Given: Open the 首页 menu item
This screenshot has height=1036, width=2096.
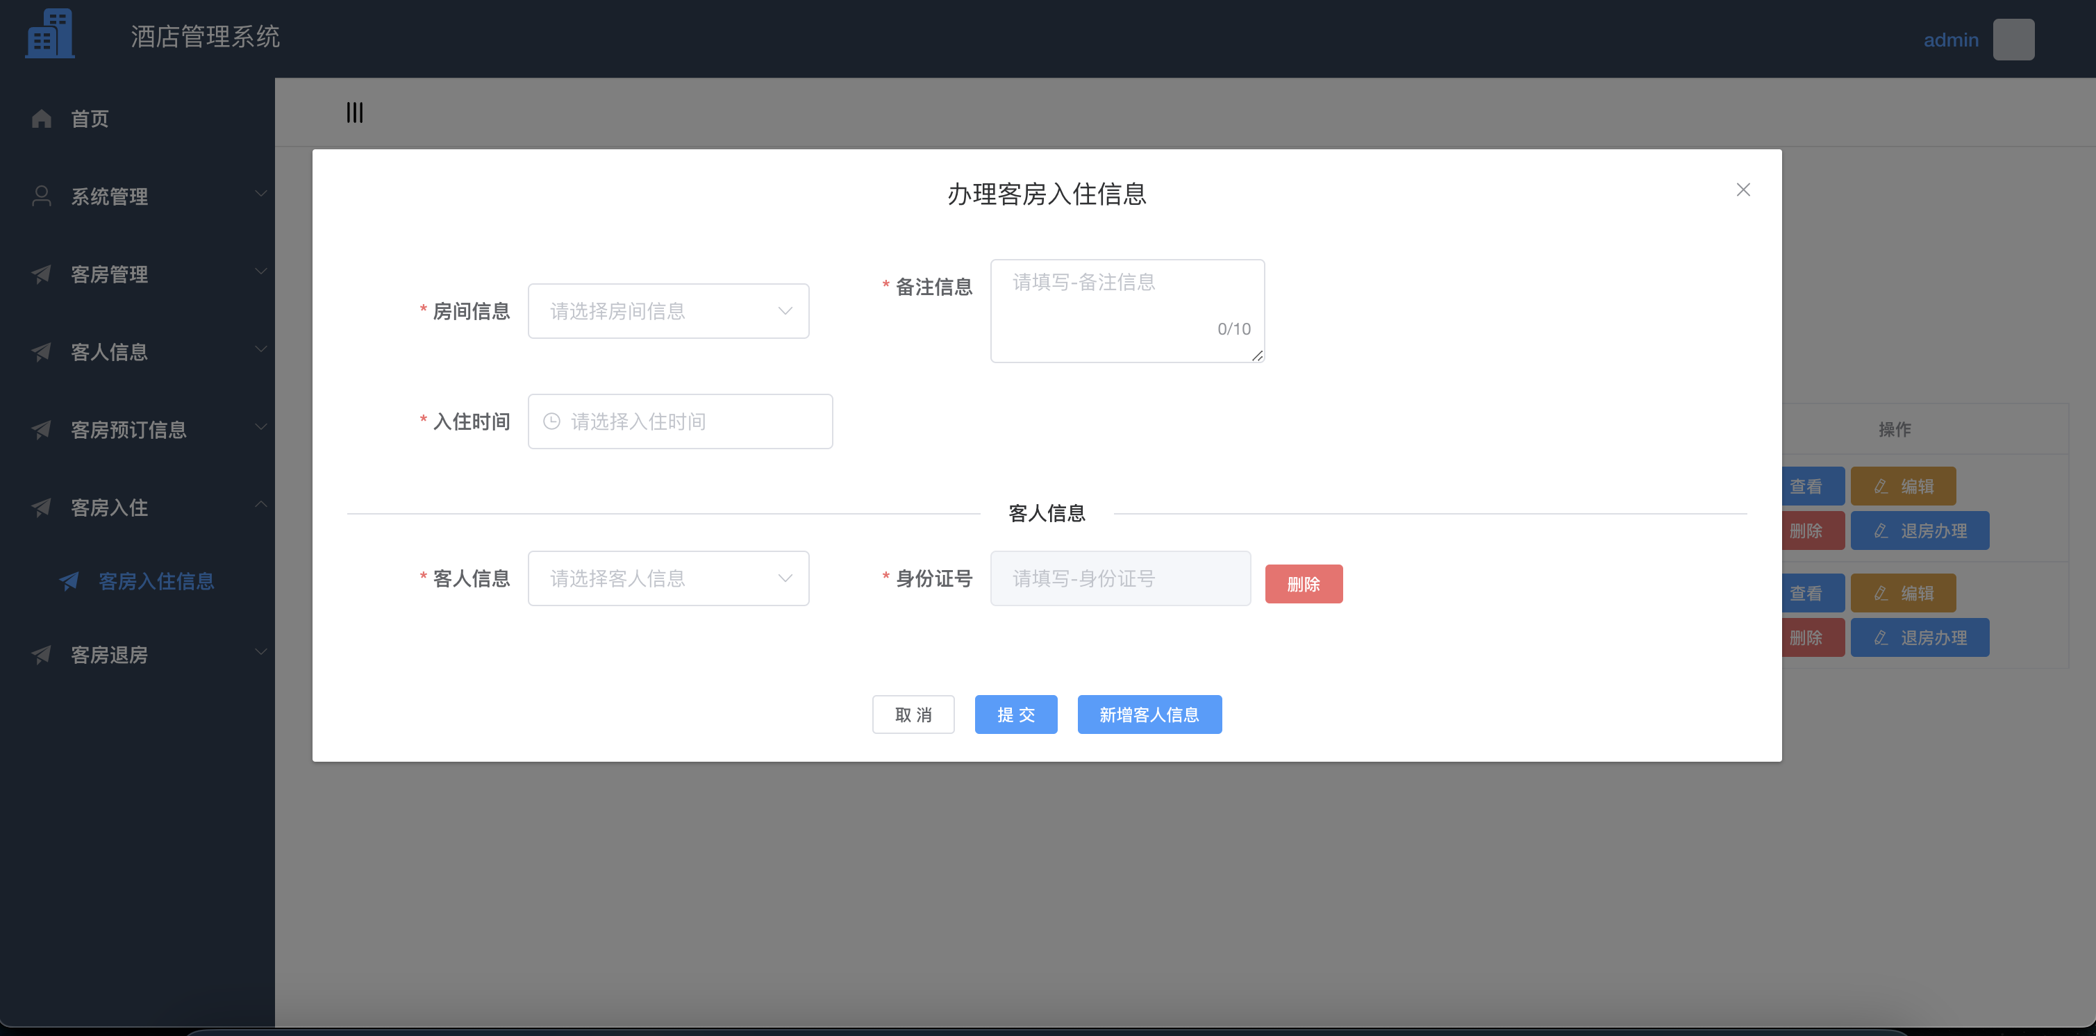Looking at the screenshot, I should click(x=138, y=119).
